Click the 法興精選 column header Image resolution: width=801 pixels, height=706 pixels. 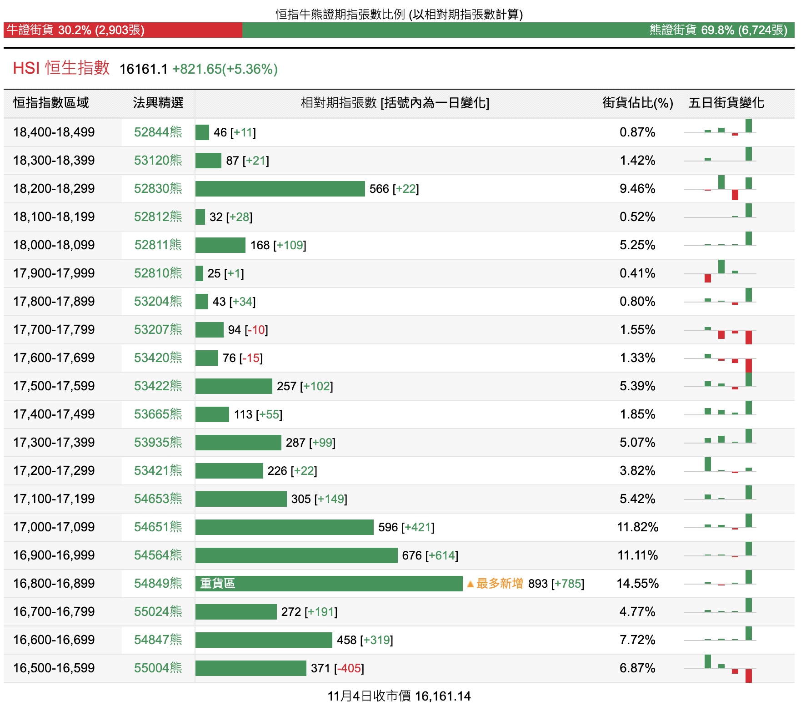coord(158,103)
